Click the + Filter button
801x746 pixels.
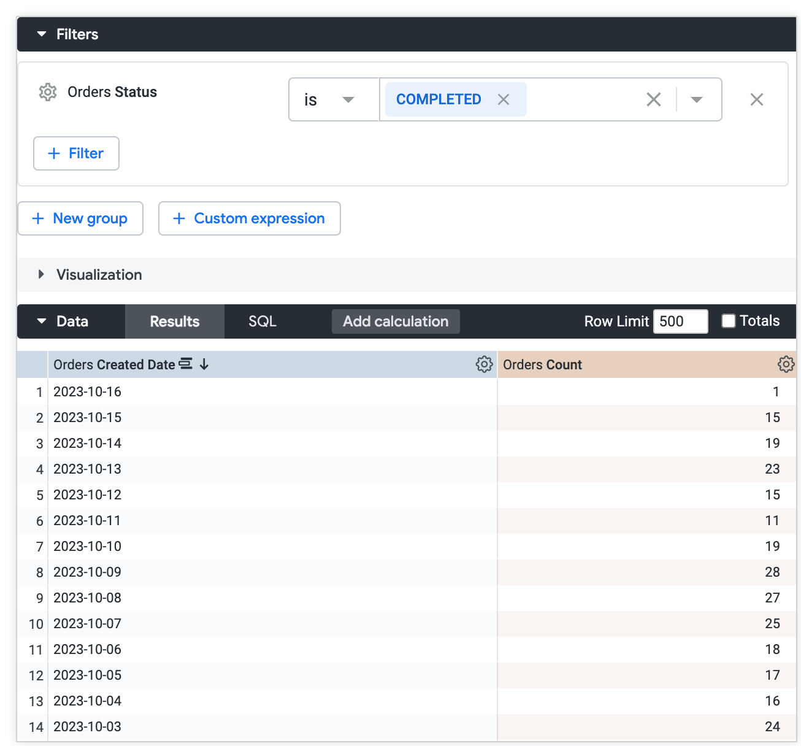(76, 153)
